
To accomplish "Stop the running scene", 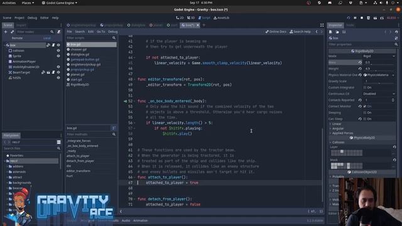I will [362, 18].
